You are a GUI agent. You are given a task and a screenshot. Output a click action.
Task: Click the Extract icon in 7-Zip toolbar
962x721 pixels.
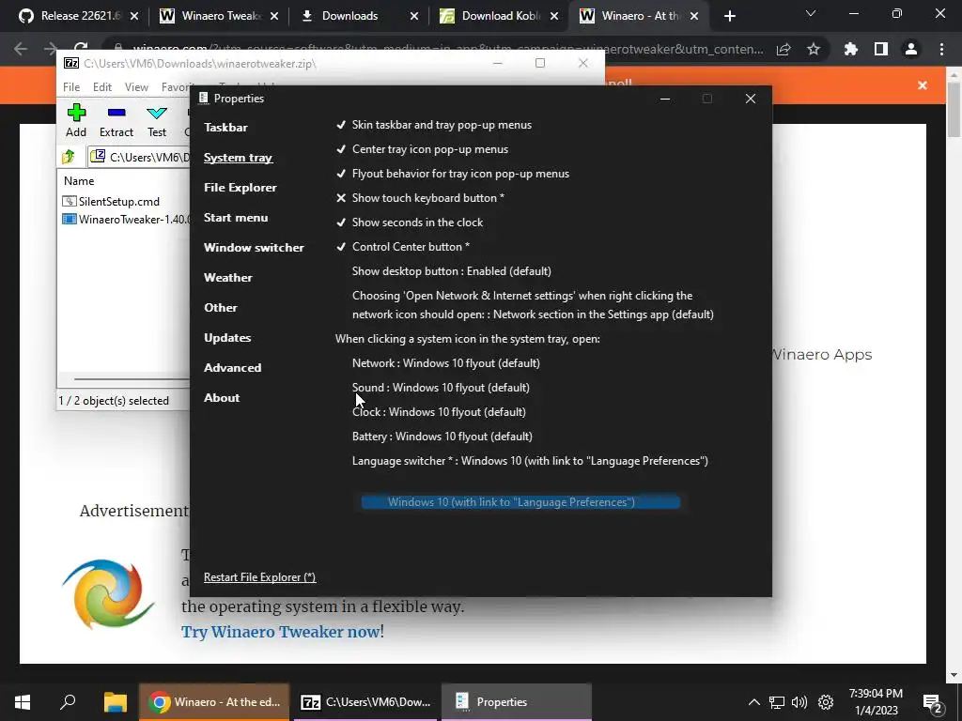click(x=116, y=113)
